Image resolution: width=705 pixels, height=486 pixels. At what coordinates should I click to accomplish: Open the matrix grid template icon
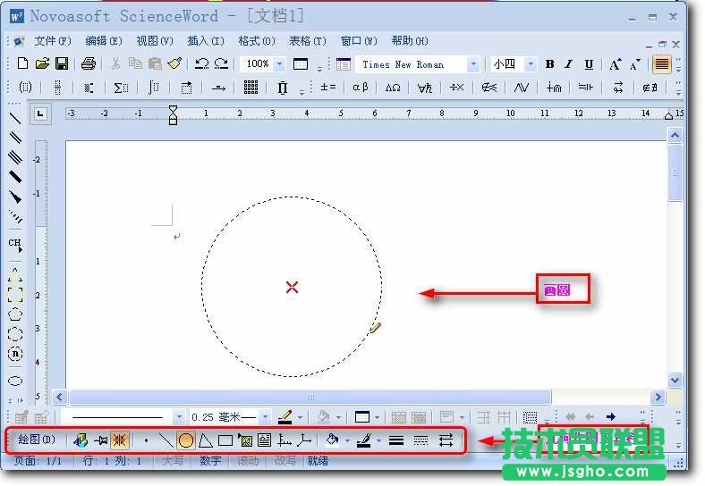pos(251,88)
